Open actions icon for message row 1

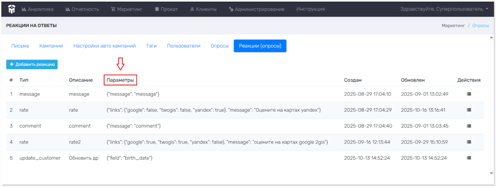click(x=469, y=94)
